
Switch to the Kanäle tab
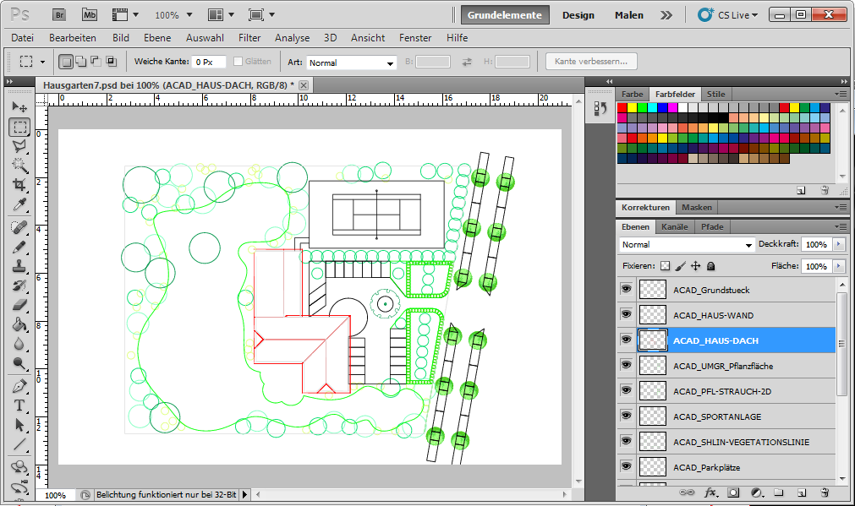point(674,227)
